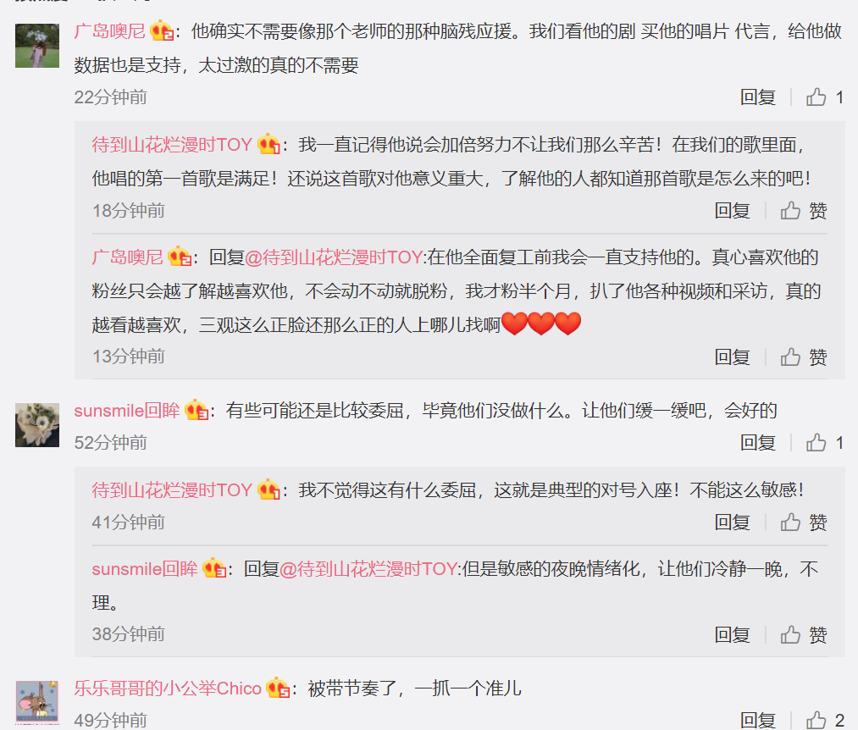
Task: Reply to 广岛噢尼's 22分钟前 comment
Action: [x=758, y=97]
